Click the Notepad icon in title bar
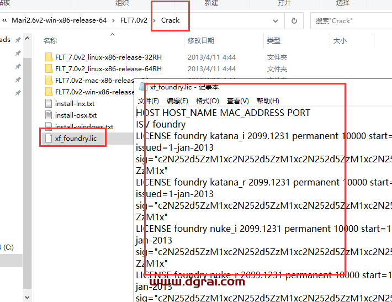Viewport: 392px width, 302px height. coord(142,87)
